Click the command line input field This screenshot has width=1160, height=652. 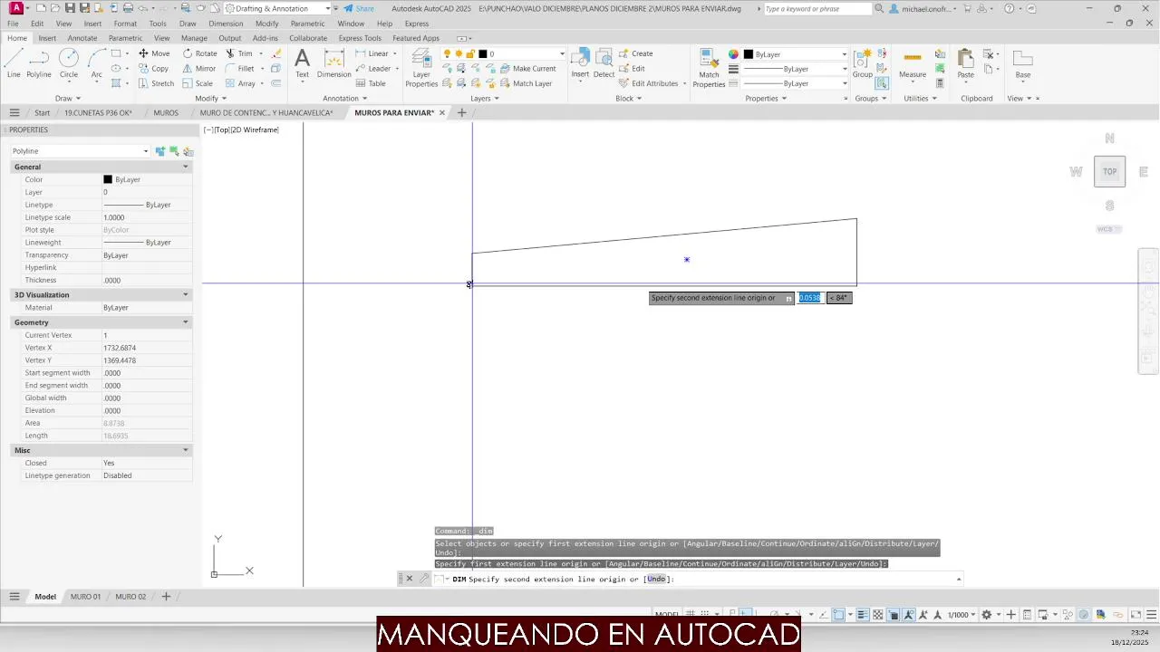coord(698,579)
